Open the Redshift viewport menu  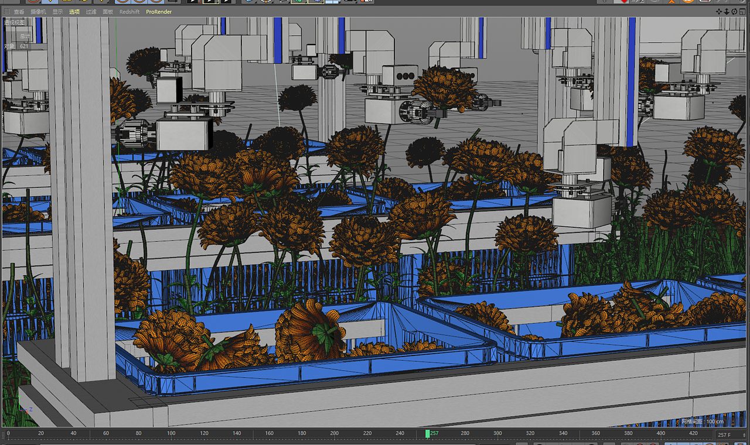pos(129,12)
